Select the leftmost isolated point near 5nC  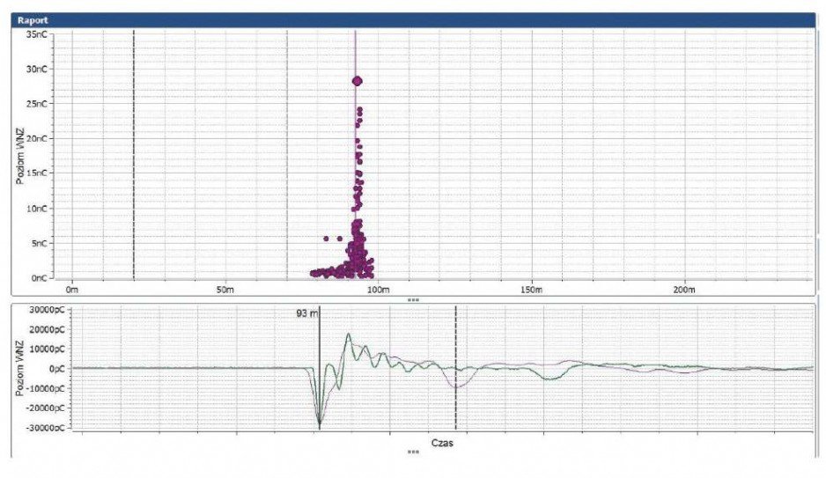pos(326,239)
